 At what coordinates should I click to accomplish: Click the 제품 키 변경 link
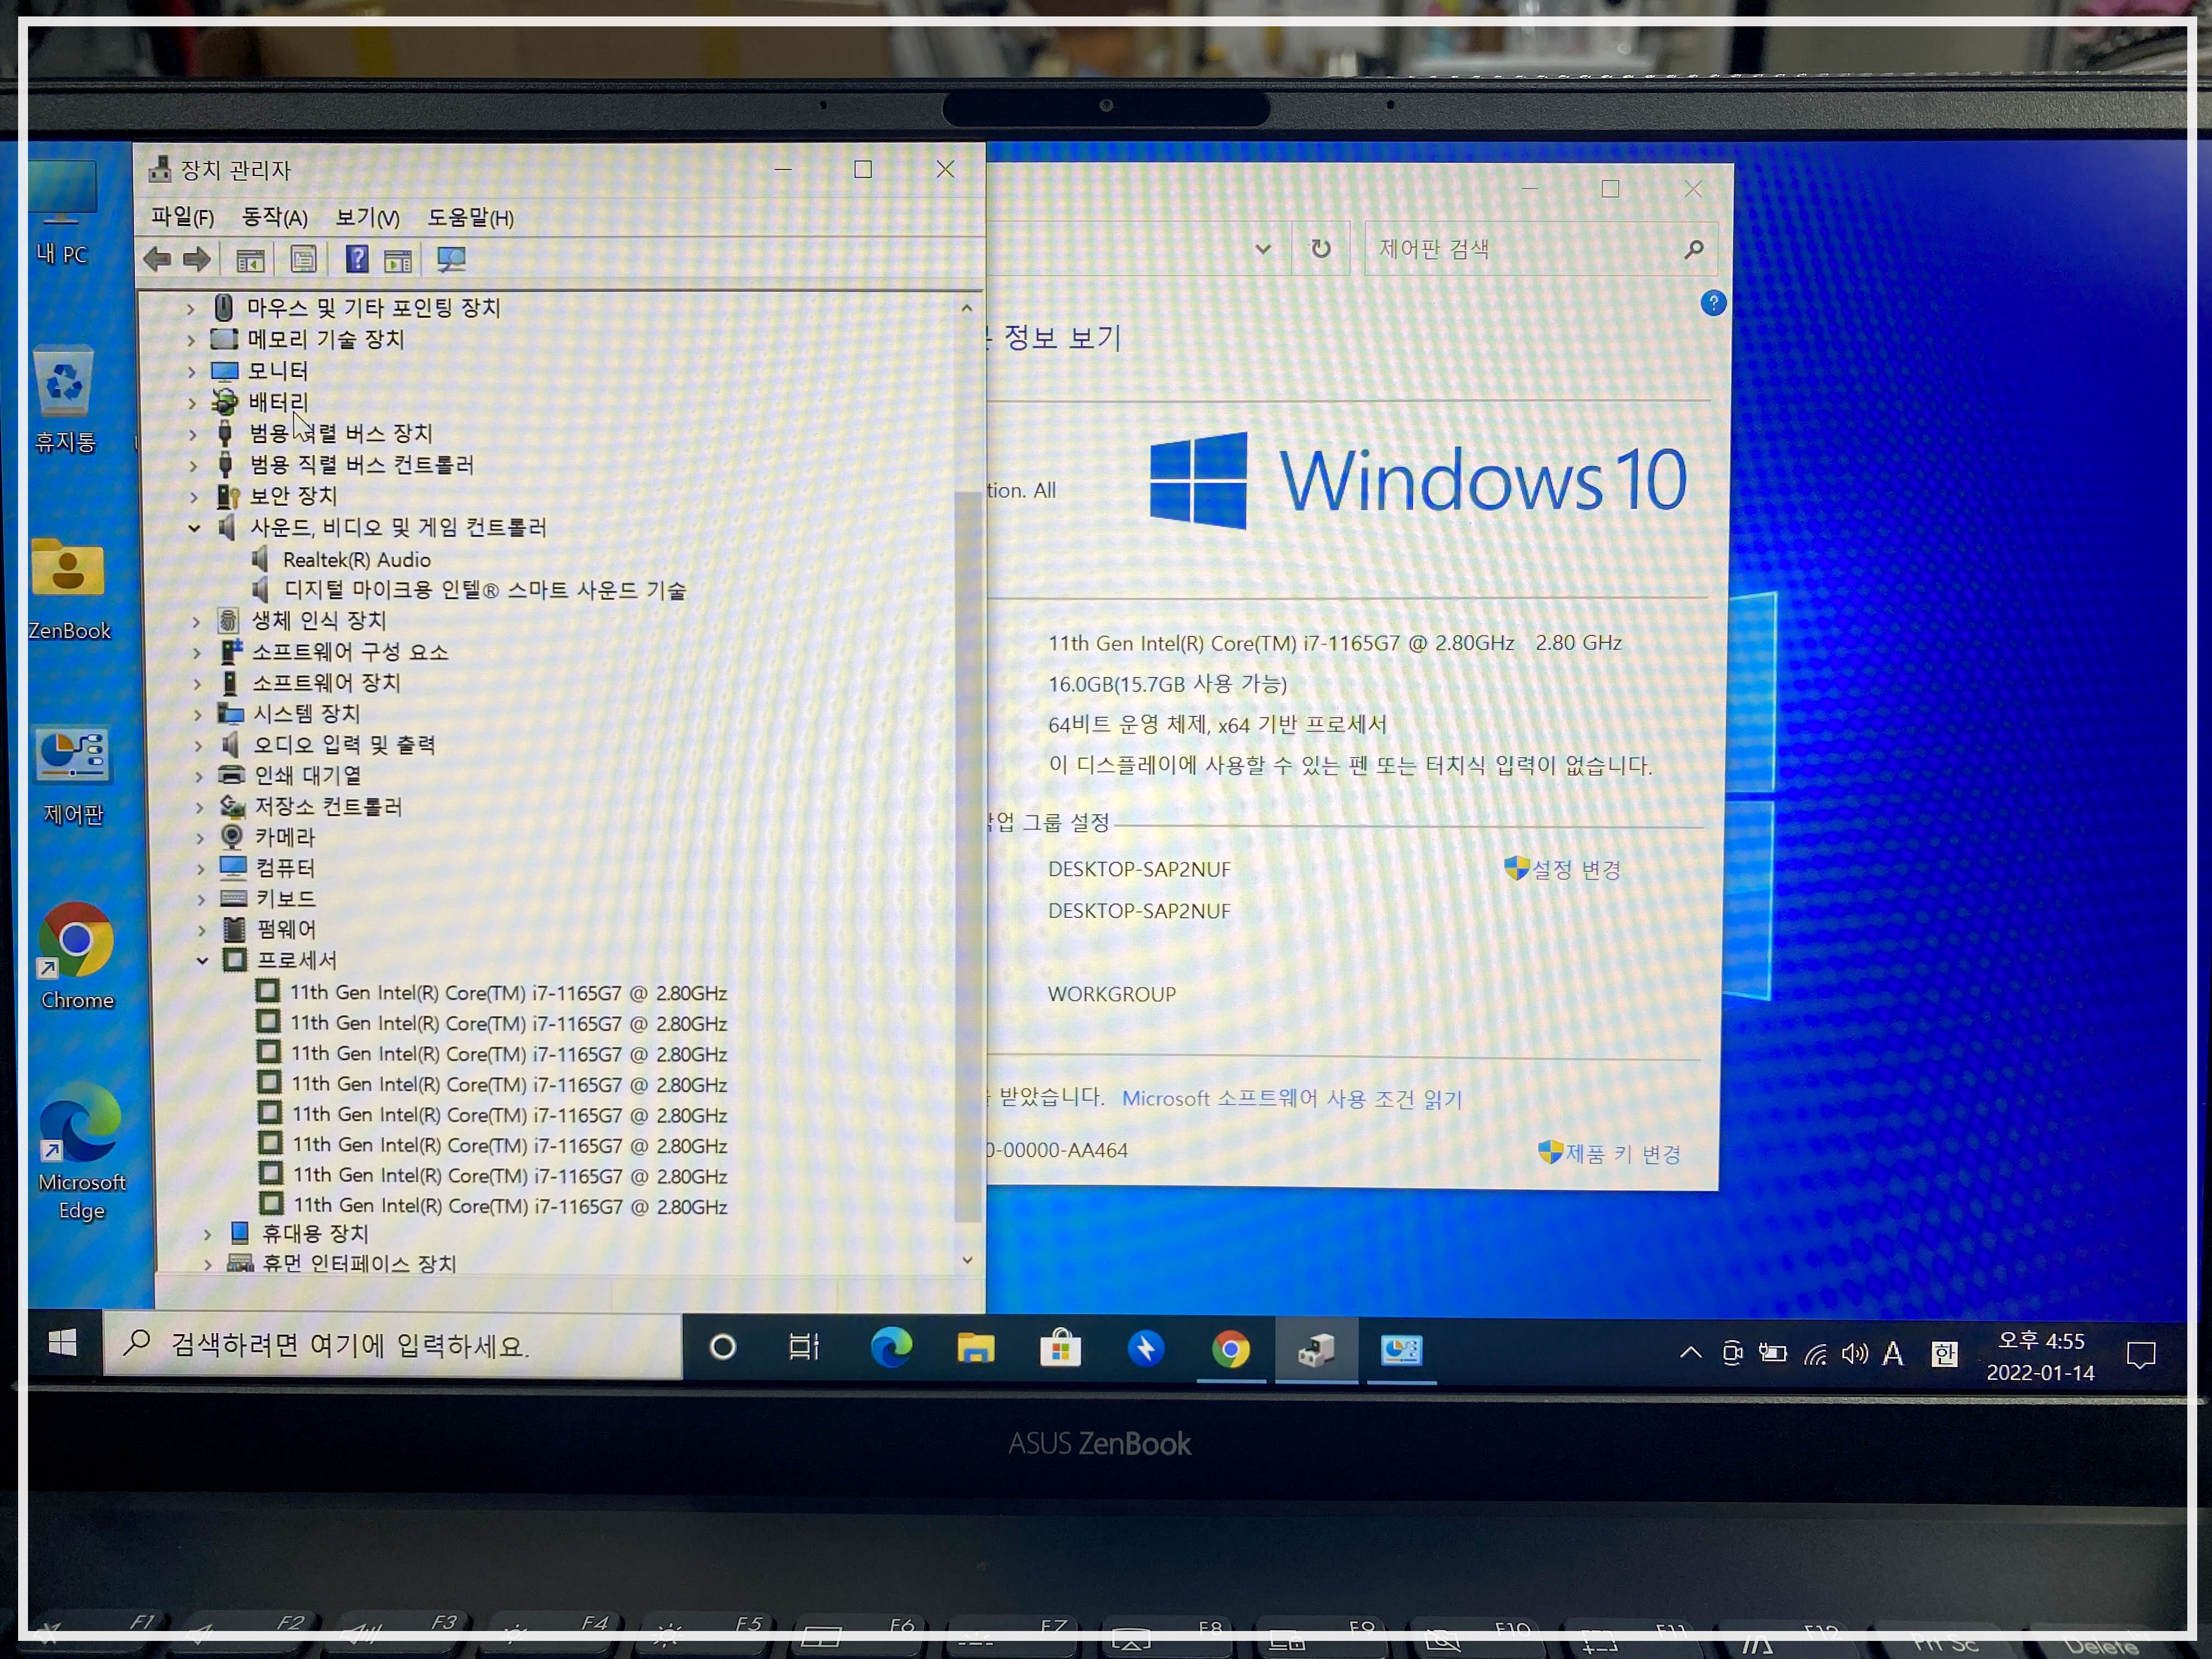coord(1622,1154)
